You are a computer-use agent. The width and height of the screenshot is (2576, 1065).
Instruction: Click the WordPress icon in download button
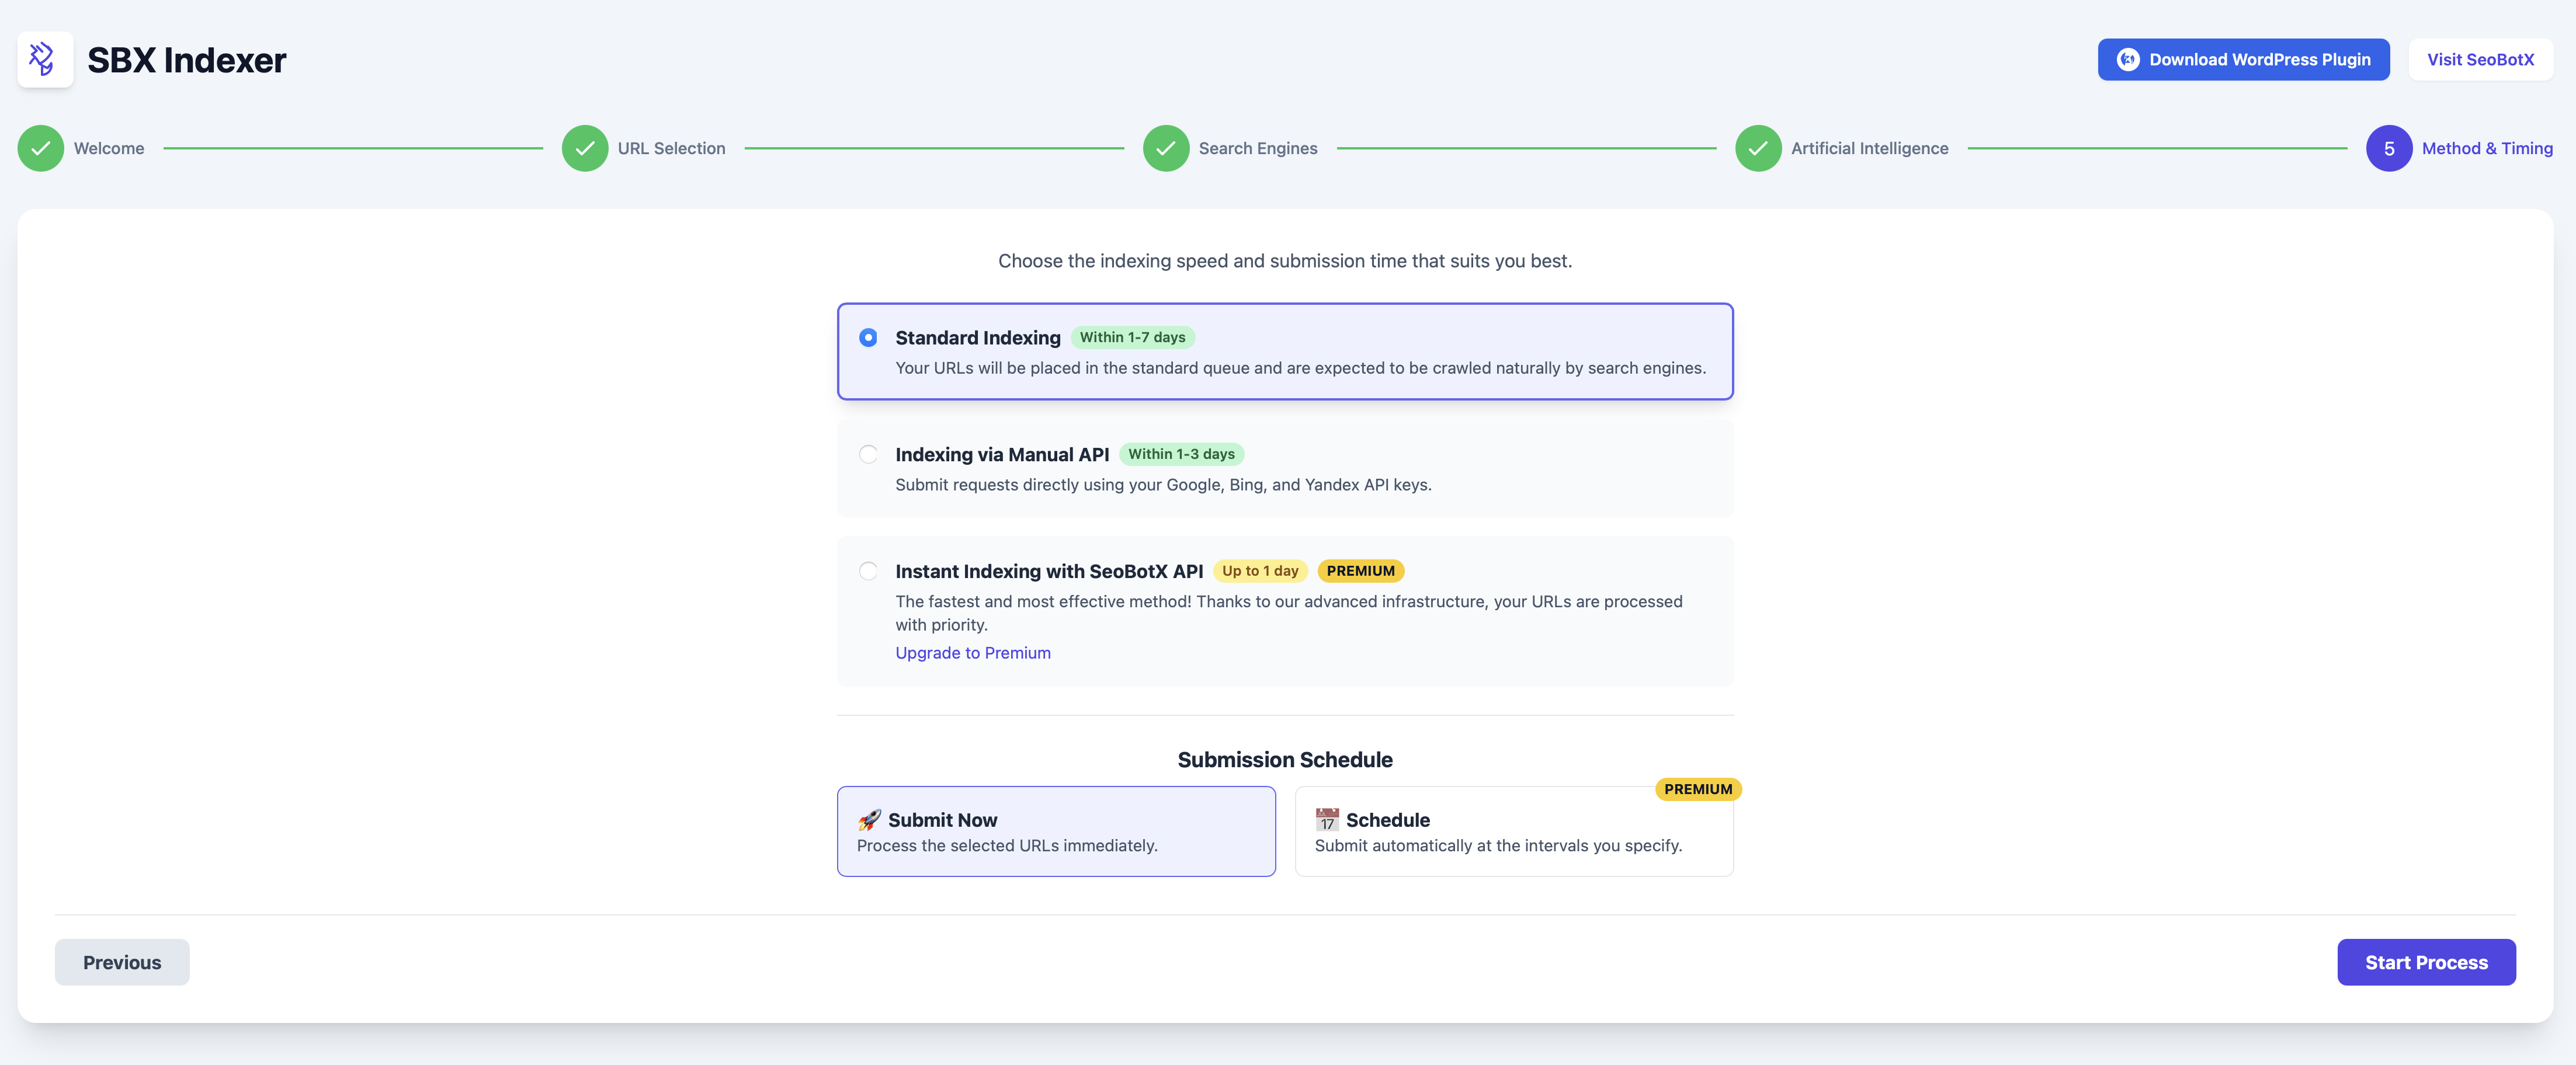coord(2128,60)
